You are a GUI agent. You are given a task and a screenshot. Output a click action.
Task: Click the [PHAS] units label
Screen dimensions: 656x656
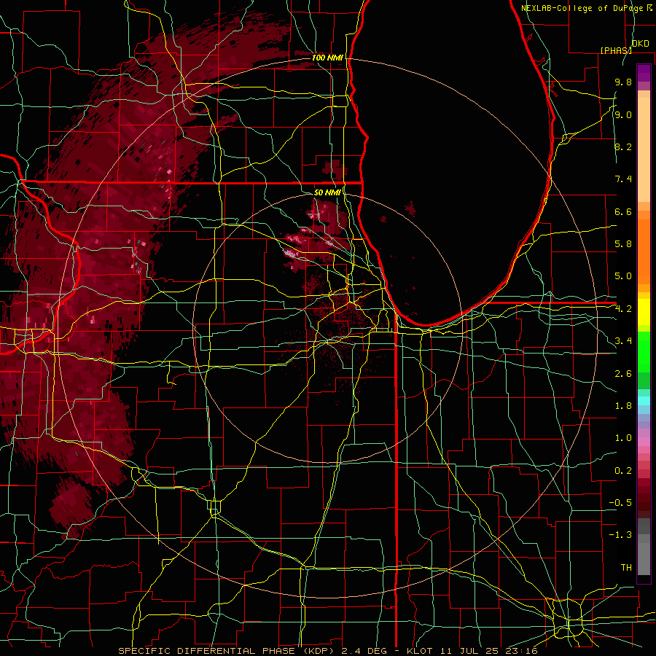pos(616,50)
